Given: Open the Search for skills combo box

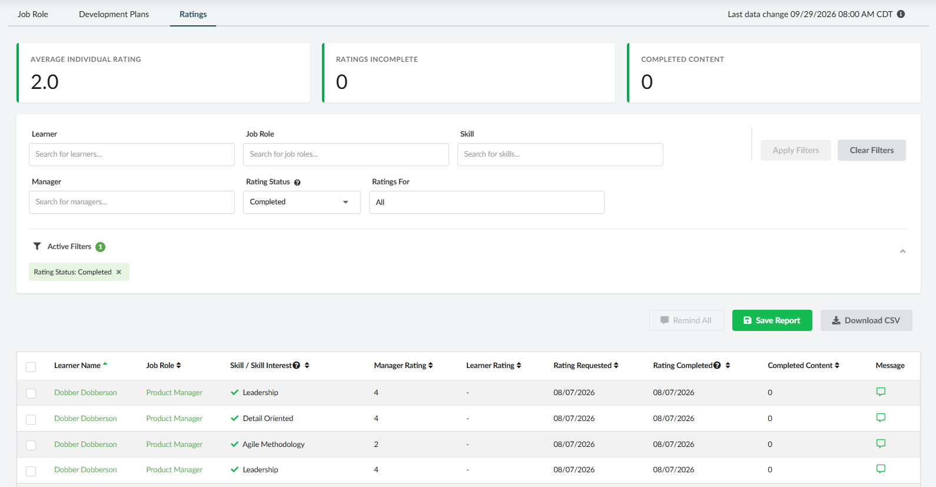Looking at the screenshot, I should 560,154.
